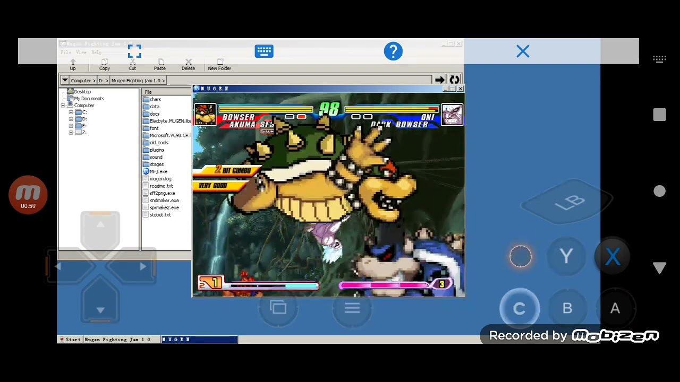This screenshot has height=382, width=680.
Task: Select the plugins folder
Action: pos(153,150)
